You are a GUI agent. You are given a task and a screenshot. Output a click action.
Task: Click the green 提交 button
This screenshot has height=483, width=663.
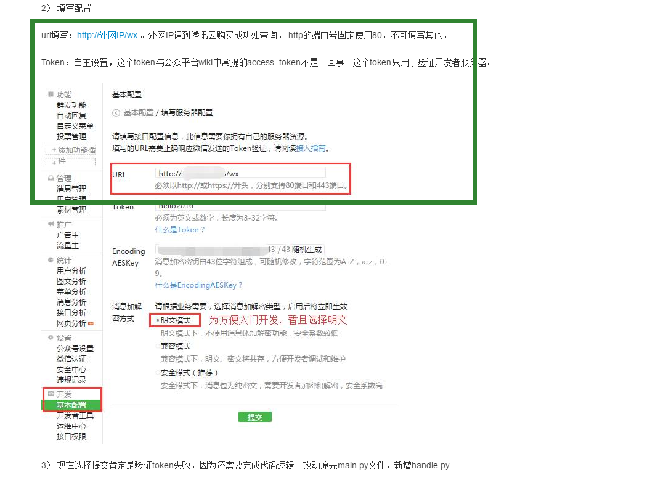[254, 417]
